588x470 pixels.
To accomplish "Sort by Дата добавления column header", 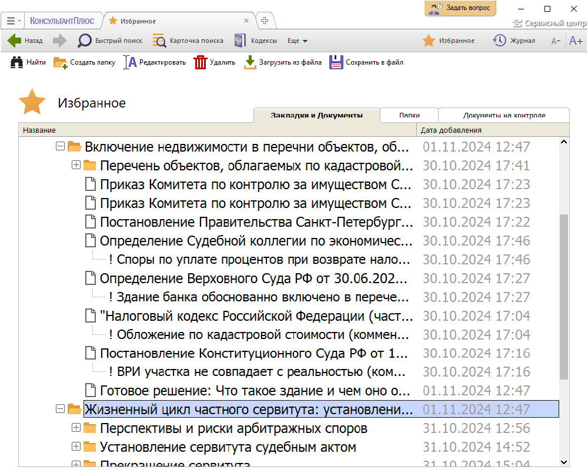I will [x=451, y=130].
